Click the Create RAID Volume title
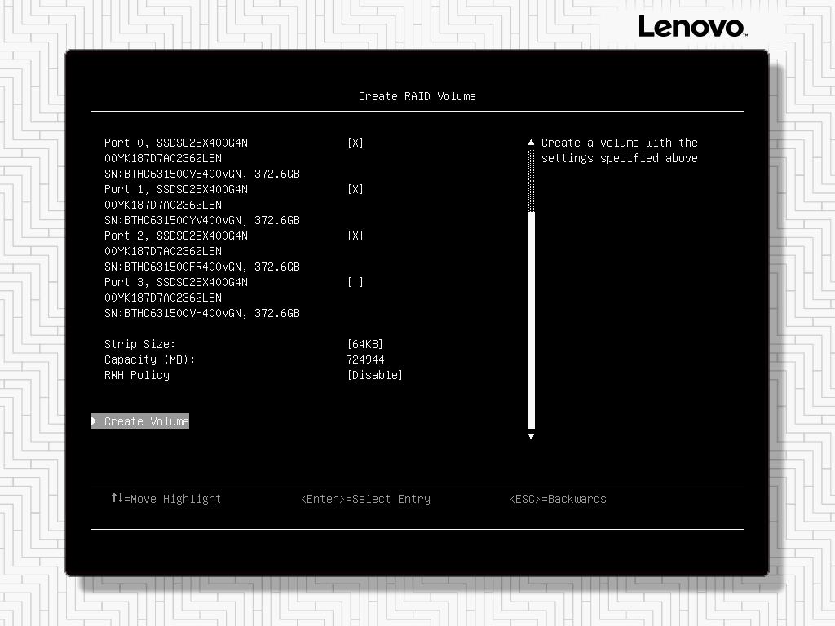This screenshot has width=835, height=626. [417, 95]
